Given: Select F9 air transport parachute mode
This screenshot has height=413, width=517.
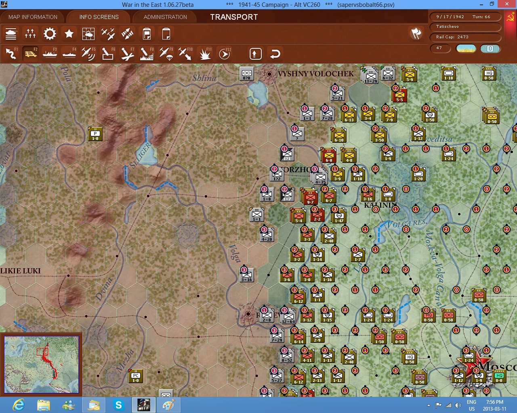Looking at the screenshot, I should [x=166, y=54].
